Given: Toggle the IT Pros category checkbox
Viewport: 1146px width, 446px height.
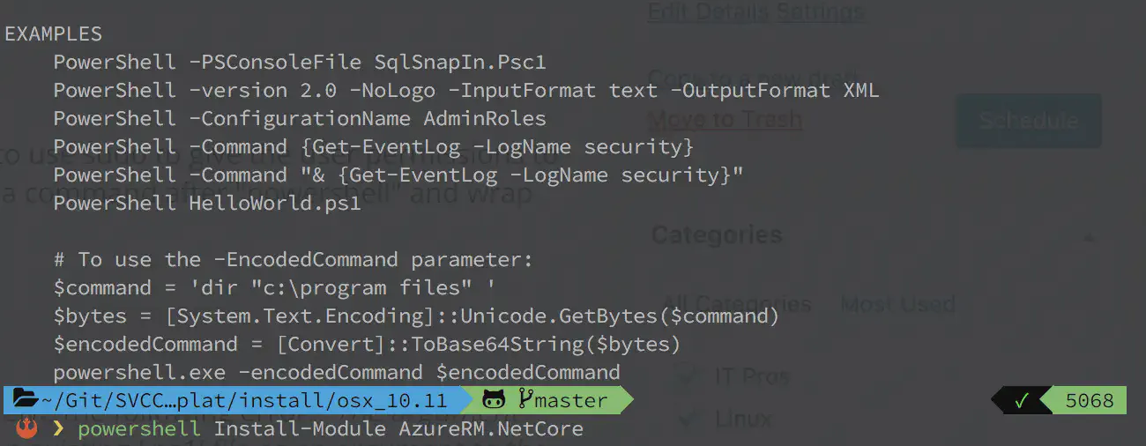Looking at the screenshot, I should pyautogui.click(x=687, y=376).
